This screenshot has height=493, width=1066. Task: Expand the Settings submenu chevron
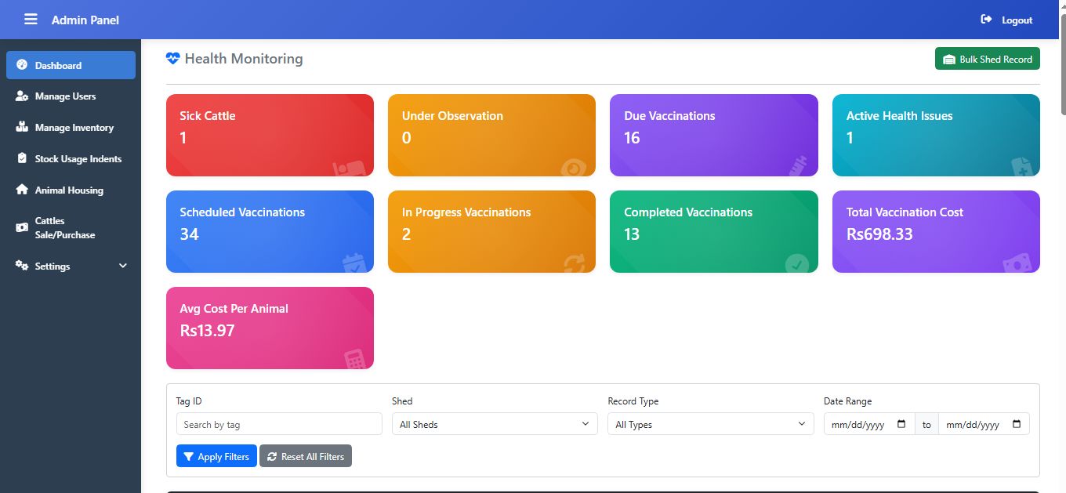(123, 266)
